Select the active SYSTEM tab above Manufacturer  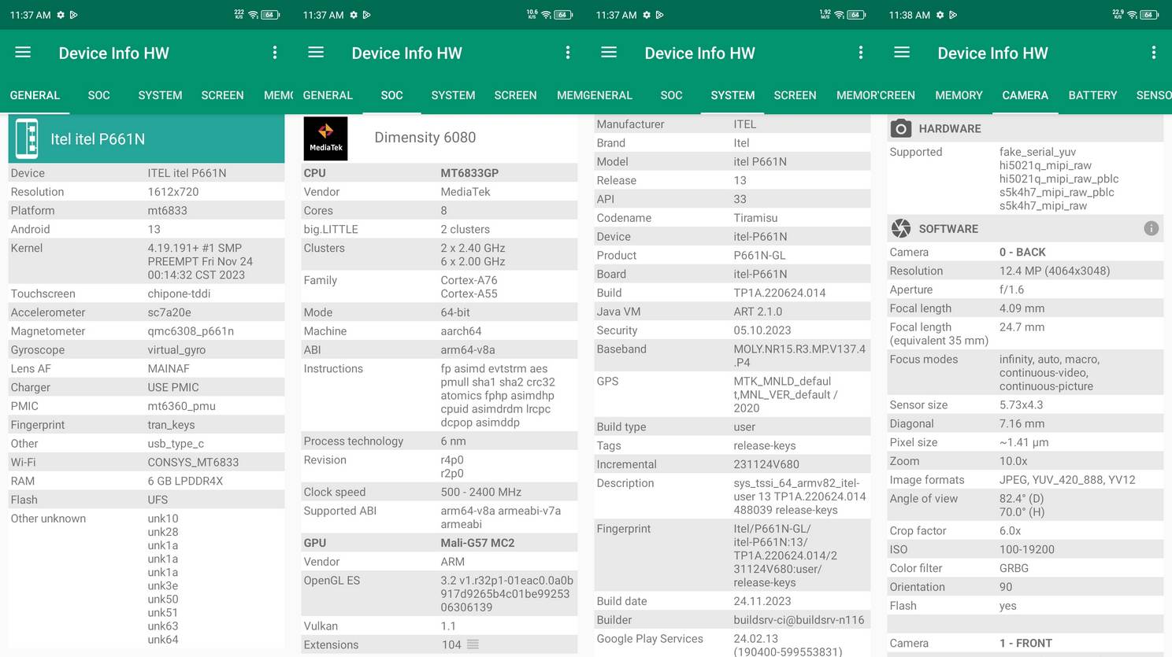[x=732, y=95]
